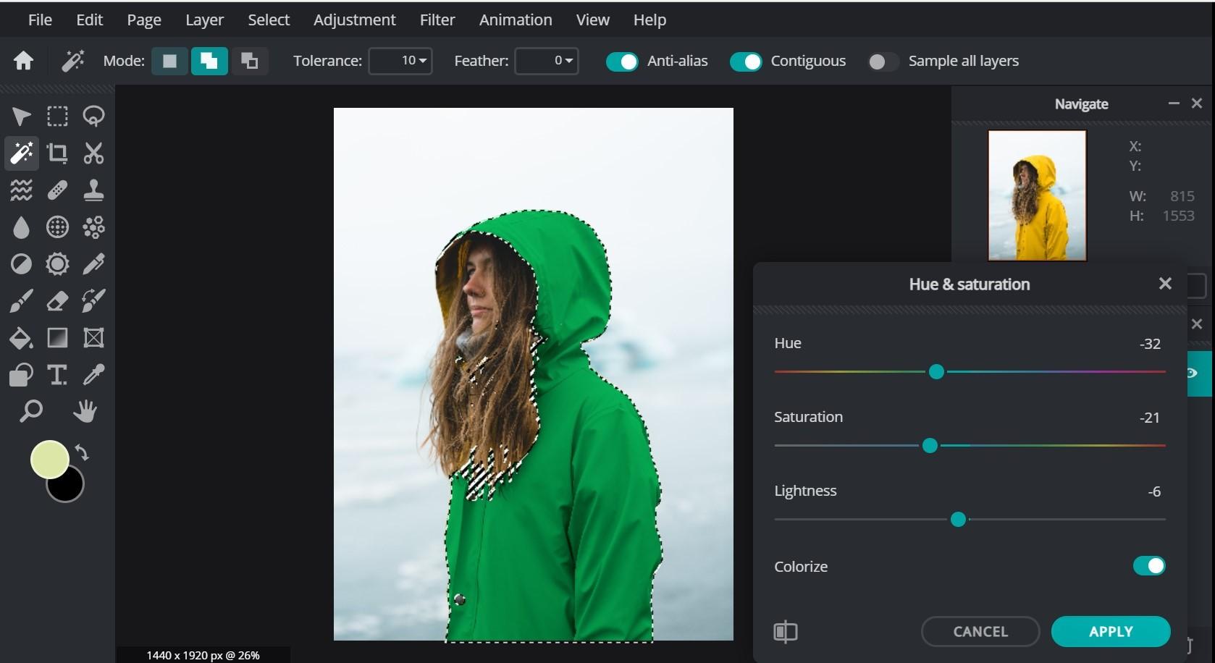The height and width of the screenshot is (663, 1215).
Task: Set Mode to subtract from selection
Action: coord(250,61)
